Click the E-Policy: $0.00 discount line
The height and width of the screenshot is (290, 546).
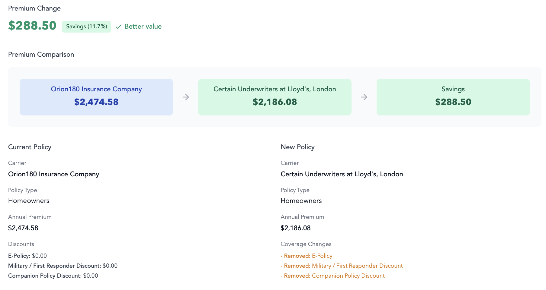click(27, 256)
